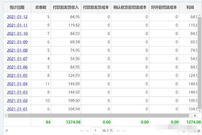The height and width of the screenshot is (135, 202).
Task: Open the 2021-01-07 date link
Action: click(x=17, y=59)
